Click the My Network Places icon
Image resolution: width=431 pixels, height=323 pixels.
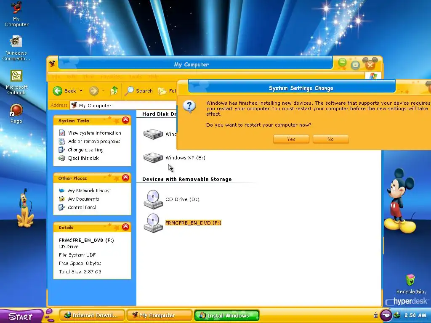click(x=62, y=191)
